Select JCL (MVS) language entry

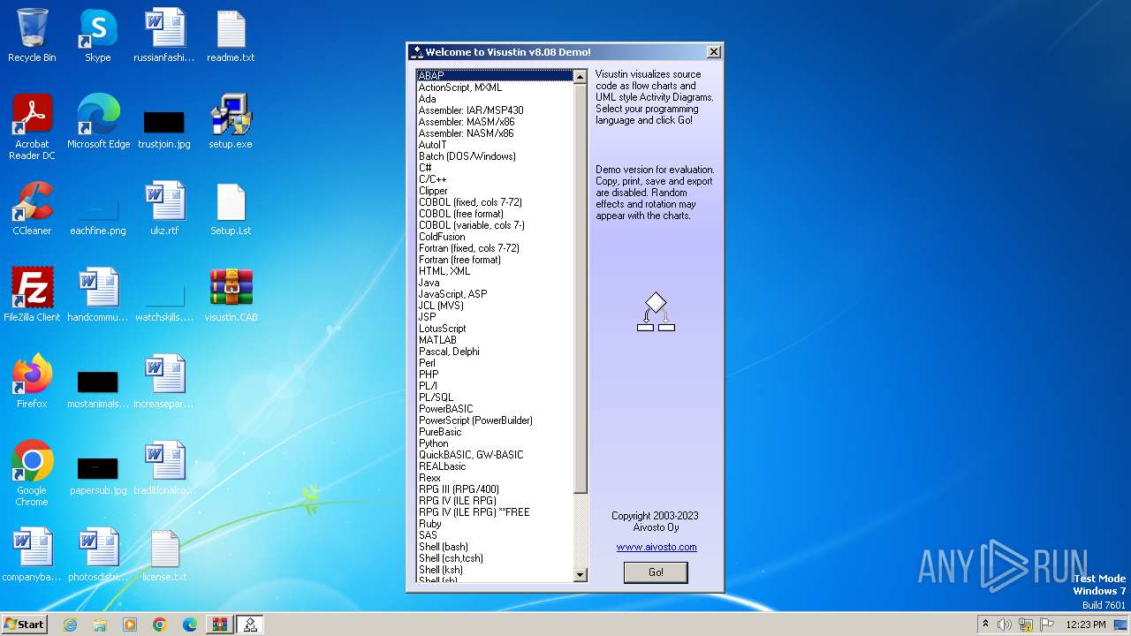(x=495, y=306)
